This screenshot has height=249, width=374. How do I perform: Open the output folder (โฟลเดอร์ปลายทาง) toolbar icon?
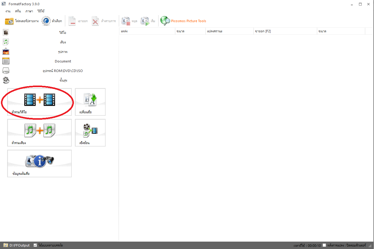point(9,21)
